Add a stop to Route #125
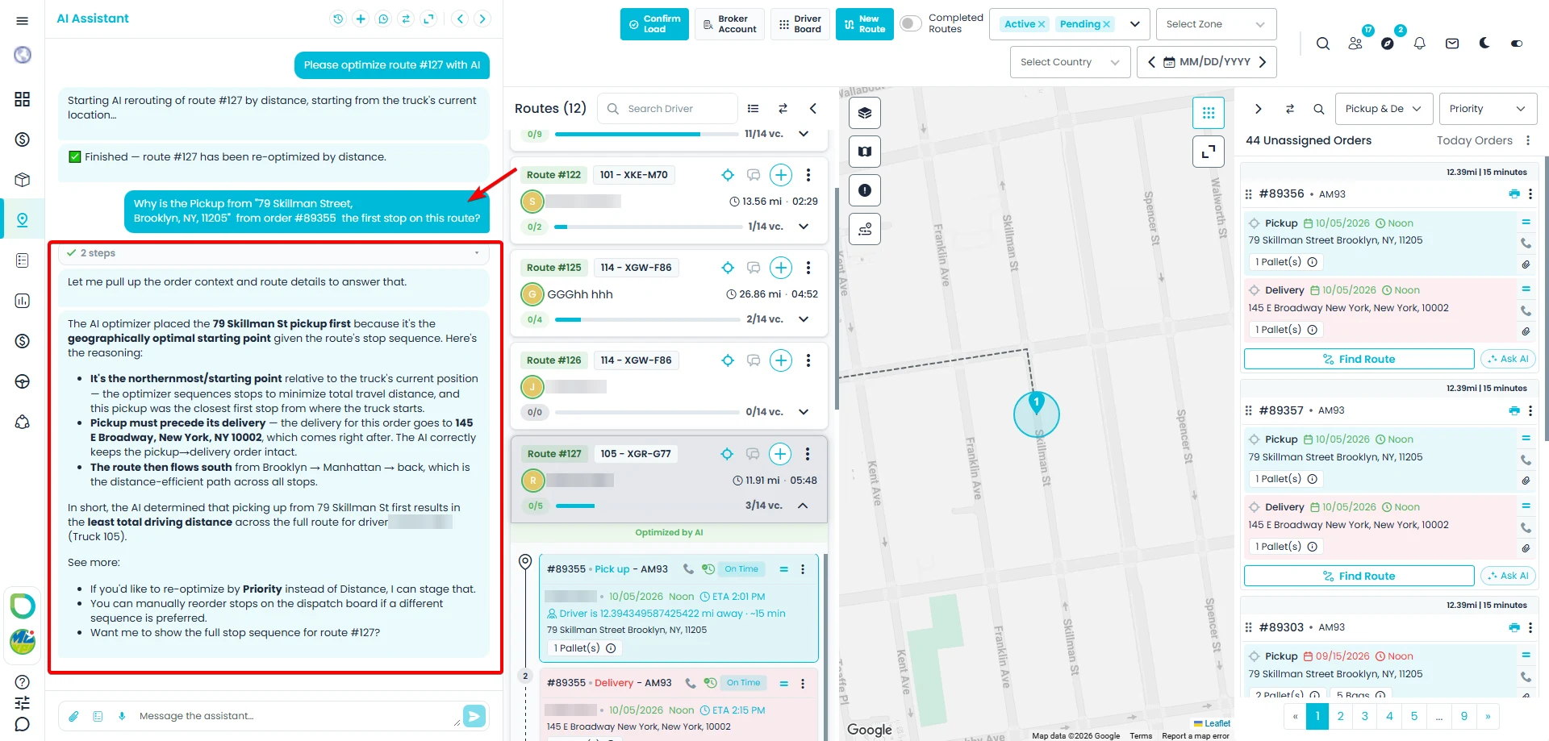1549x741 pixels. (780, 268)
